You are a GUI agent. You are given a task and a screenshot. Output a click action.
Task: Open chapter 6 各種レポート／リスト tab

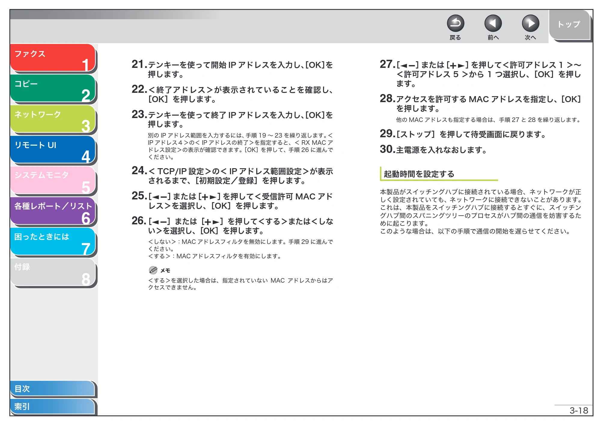point(53,211)
